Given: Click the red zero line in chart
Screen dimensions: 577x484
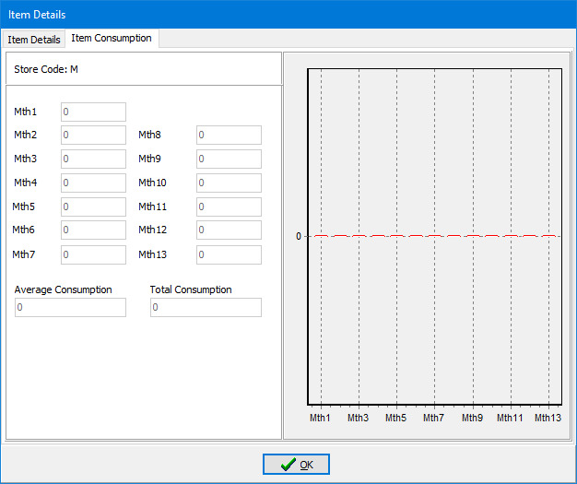Looking at the screenshot, I should [434, 236].
